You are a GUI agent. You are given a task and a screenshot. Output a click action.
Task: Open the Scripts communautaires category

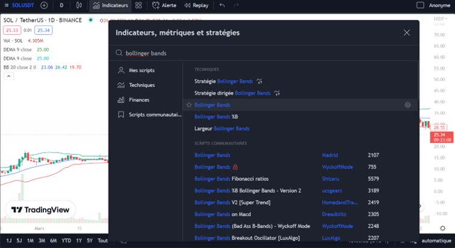(154, 114)
